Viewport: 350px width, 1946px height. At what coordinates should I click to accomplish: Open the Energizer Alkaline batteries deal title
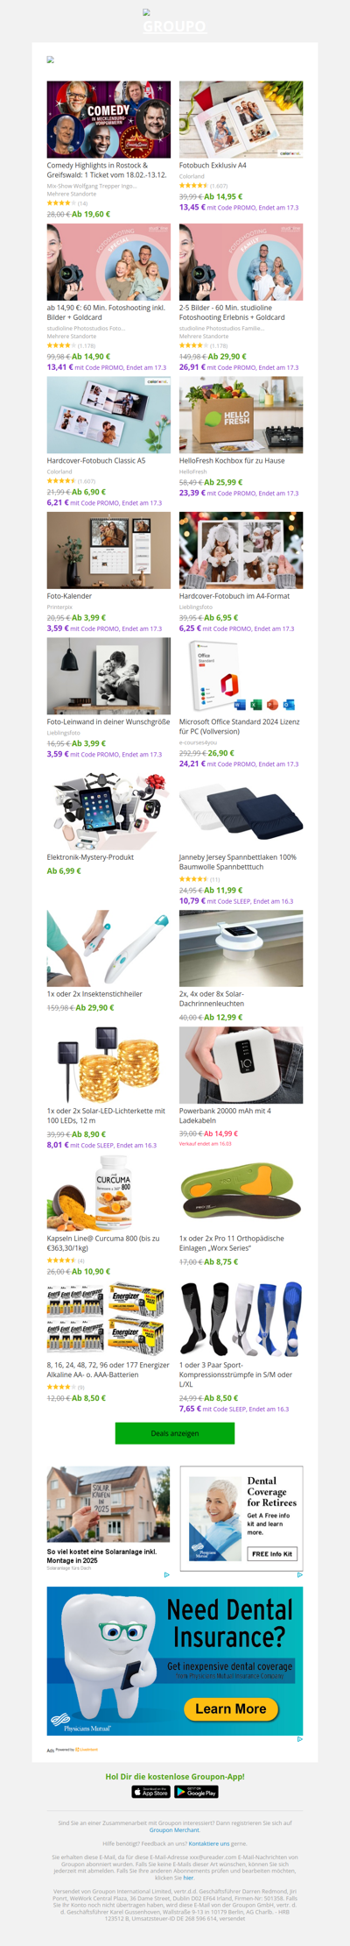108,1369
